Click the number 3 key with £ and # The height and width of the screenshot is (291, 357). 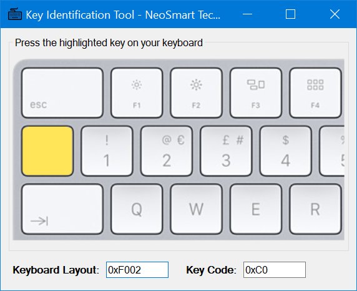coord(226,151)
